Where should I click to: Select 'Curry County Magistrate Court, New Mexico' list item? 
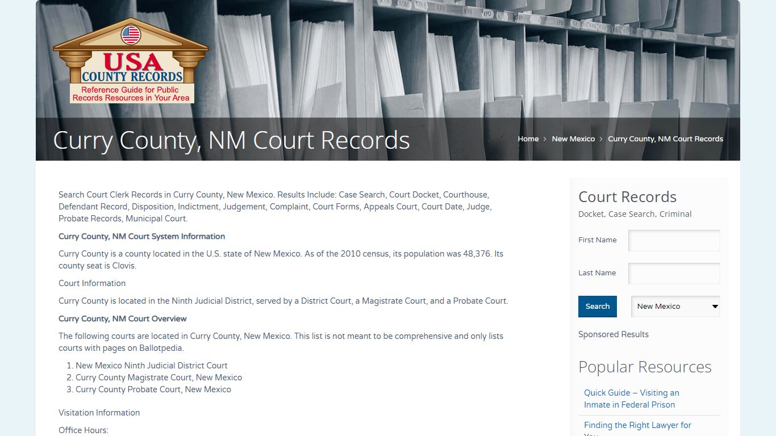pyautogui.click(x=159, y=378)
